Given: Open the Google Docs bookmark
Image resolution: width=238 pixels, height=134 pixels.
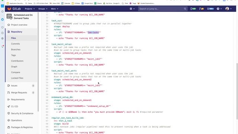Looking at the screenshot, I should coord(87,3).
